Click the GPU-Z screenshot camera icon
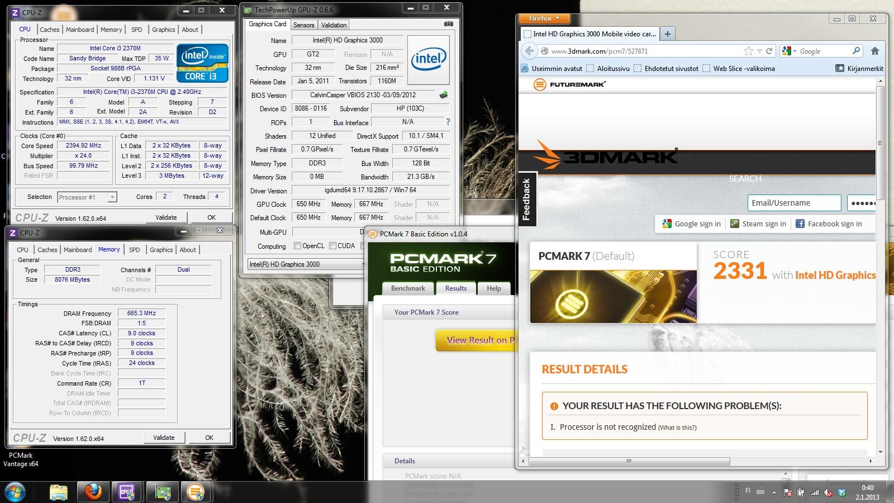 tap(448, 24)
